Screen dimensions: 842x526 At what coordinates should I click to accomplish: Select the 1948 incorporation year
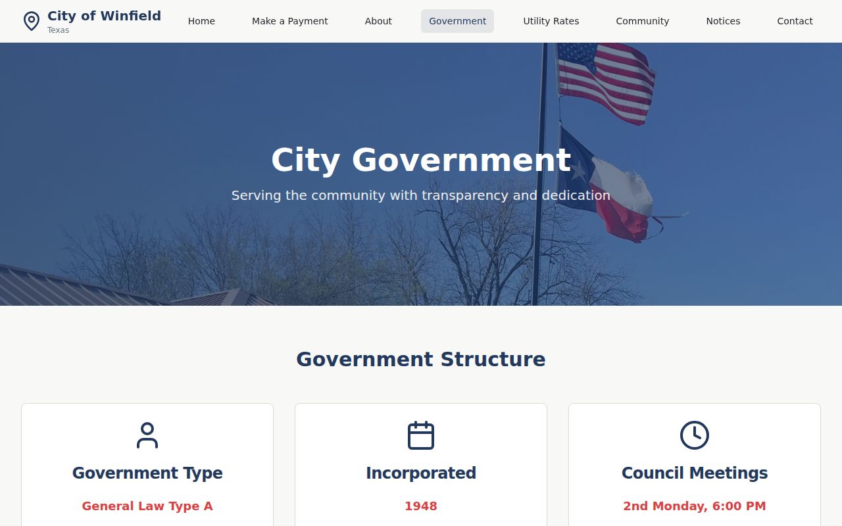click(421, 506)
